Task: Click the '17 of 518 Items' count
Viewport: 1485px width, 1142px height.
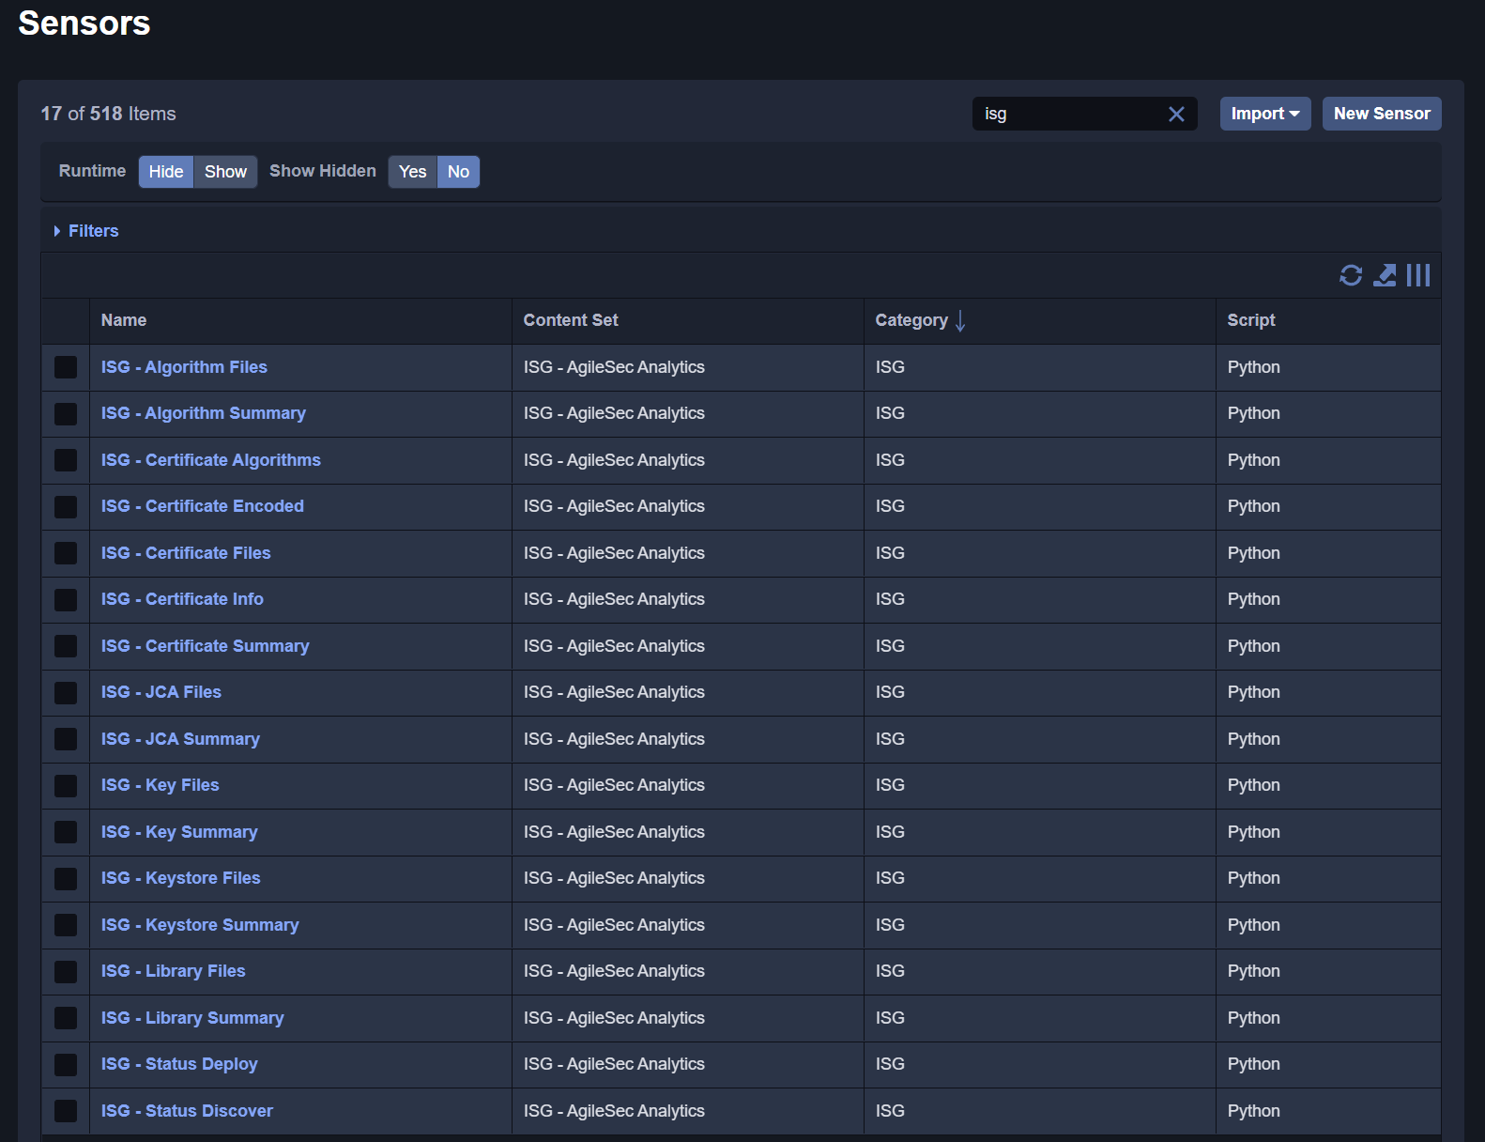Action: pyautogui.click(x=108, y=114)
